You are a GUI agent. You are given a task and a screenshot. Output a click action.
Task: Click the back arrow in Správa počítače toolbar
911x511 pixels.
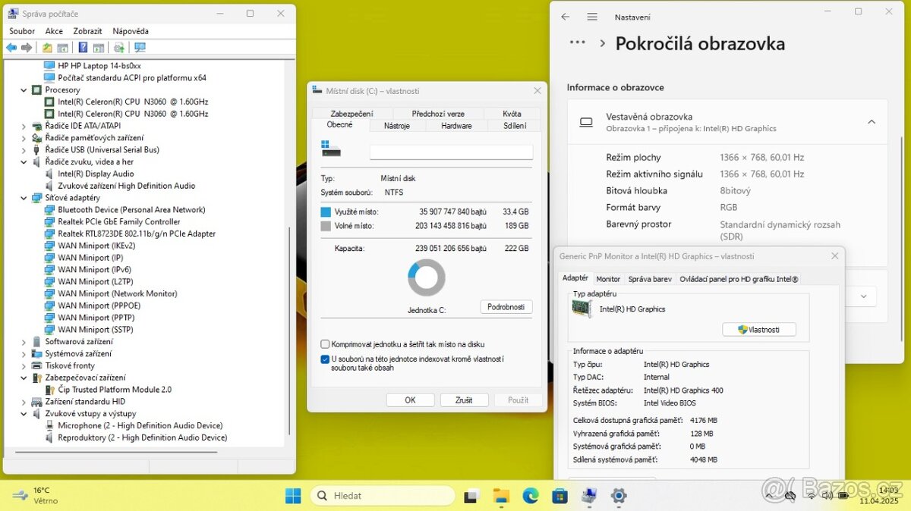(11, 47)
